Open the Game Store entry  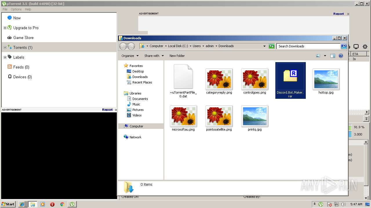click(x=23, y=38)
